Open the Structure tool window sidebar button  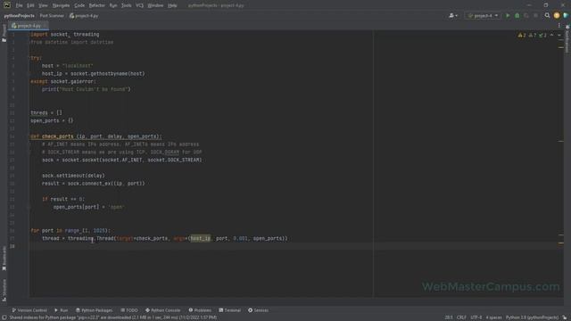click(x=4, y=290)
